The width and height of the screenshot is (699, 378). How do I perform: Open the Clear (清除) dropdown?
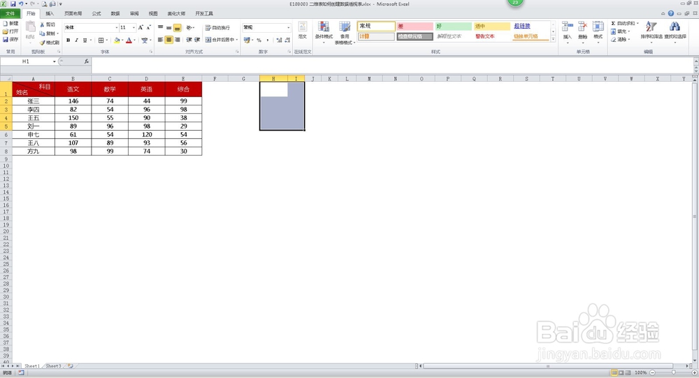(620, 39)
